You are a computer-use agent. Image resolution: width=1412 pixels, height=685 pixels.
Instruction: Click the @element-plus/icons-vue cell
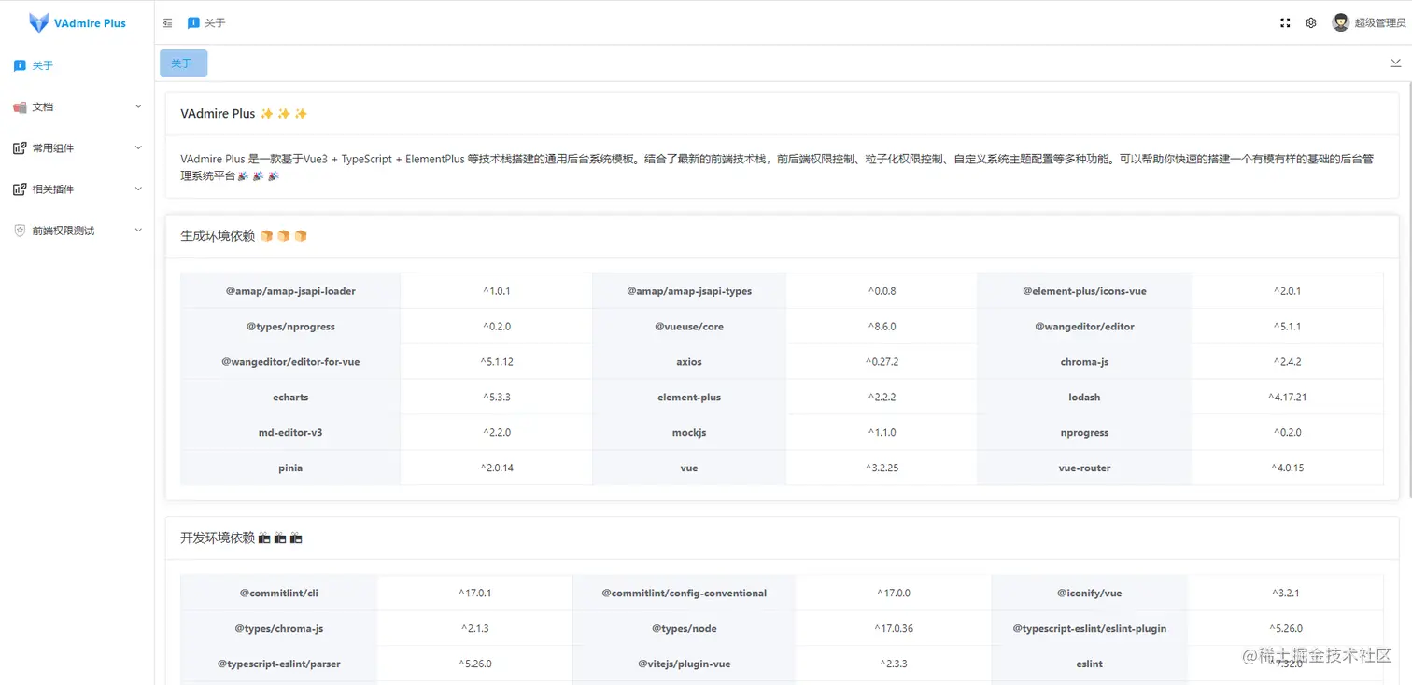click(1084, 291)
